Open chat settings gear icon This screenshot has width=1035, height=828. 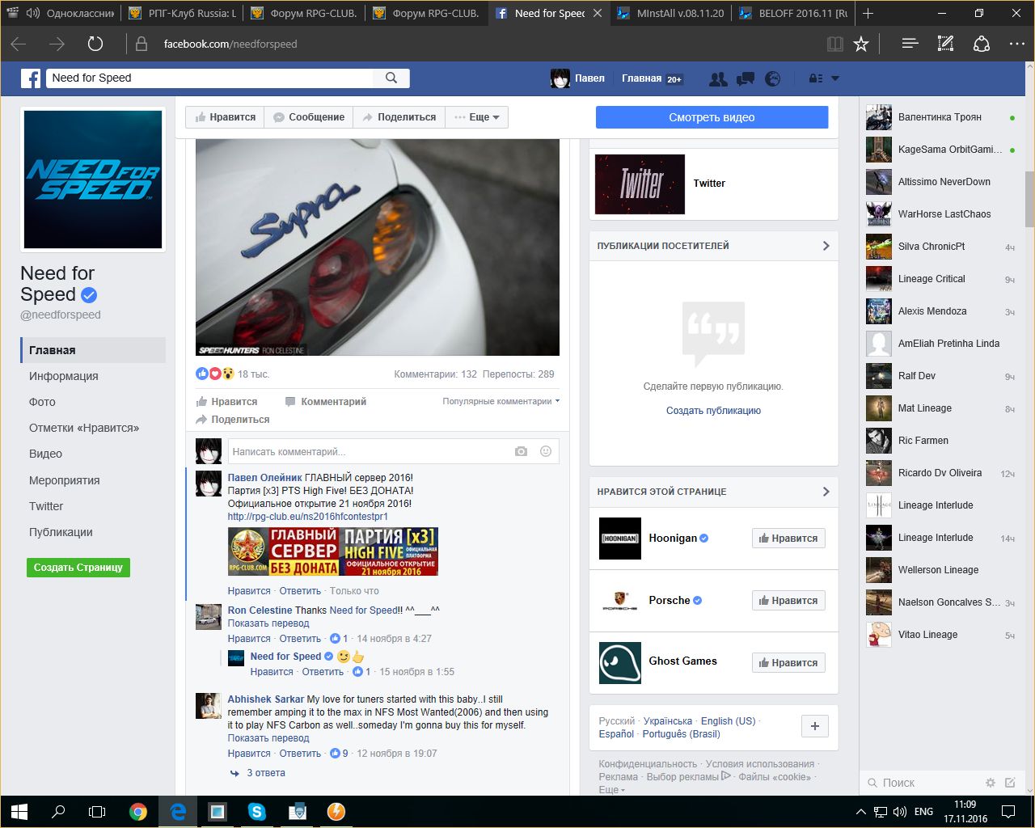point(990,783)
